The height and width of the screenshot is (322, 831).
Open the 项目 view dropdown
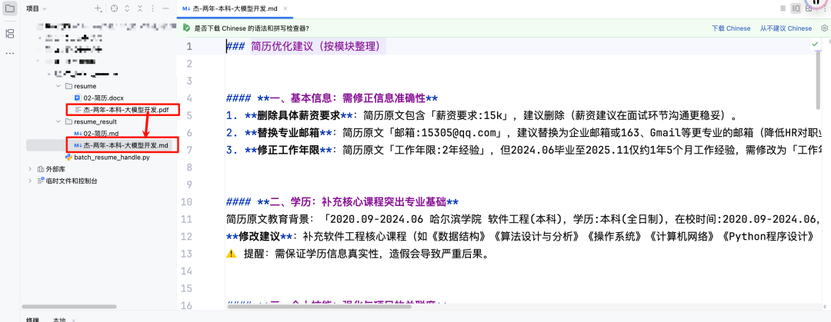(37, 8)
